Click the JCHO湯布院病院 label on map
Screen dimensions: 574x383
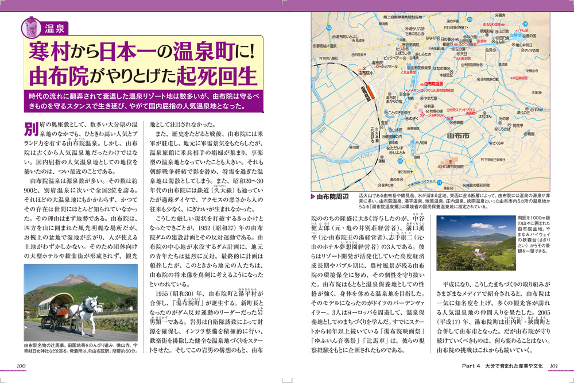[451, 167]
